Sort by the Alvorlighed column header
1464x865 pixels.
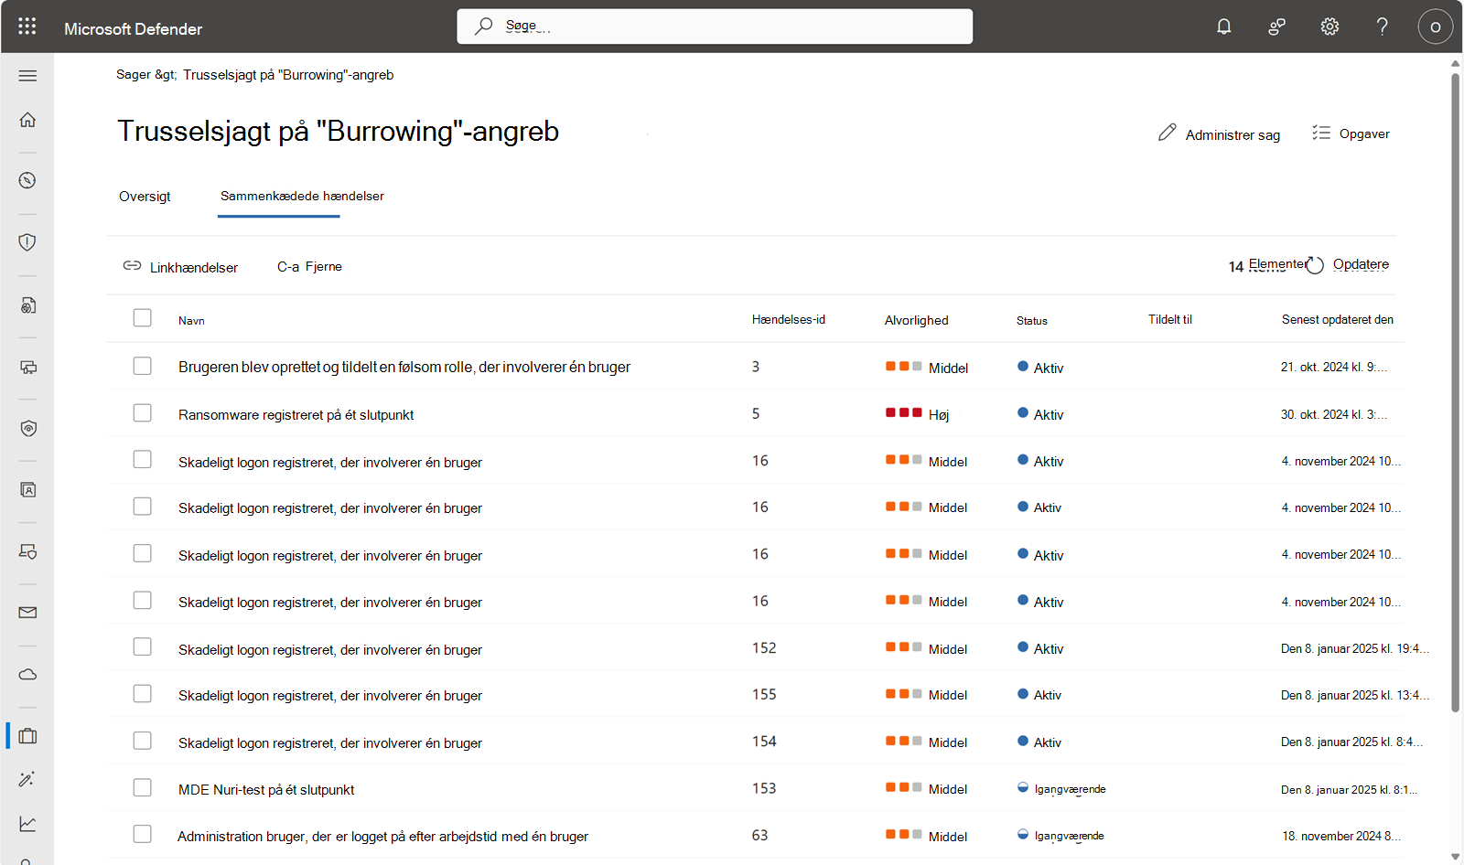pos(916,321)
